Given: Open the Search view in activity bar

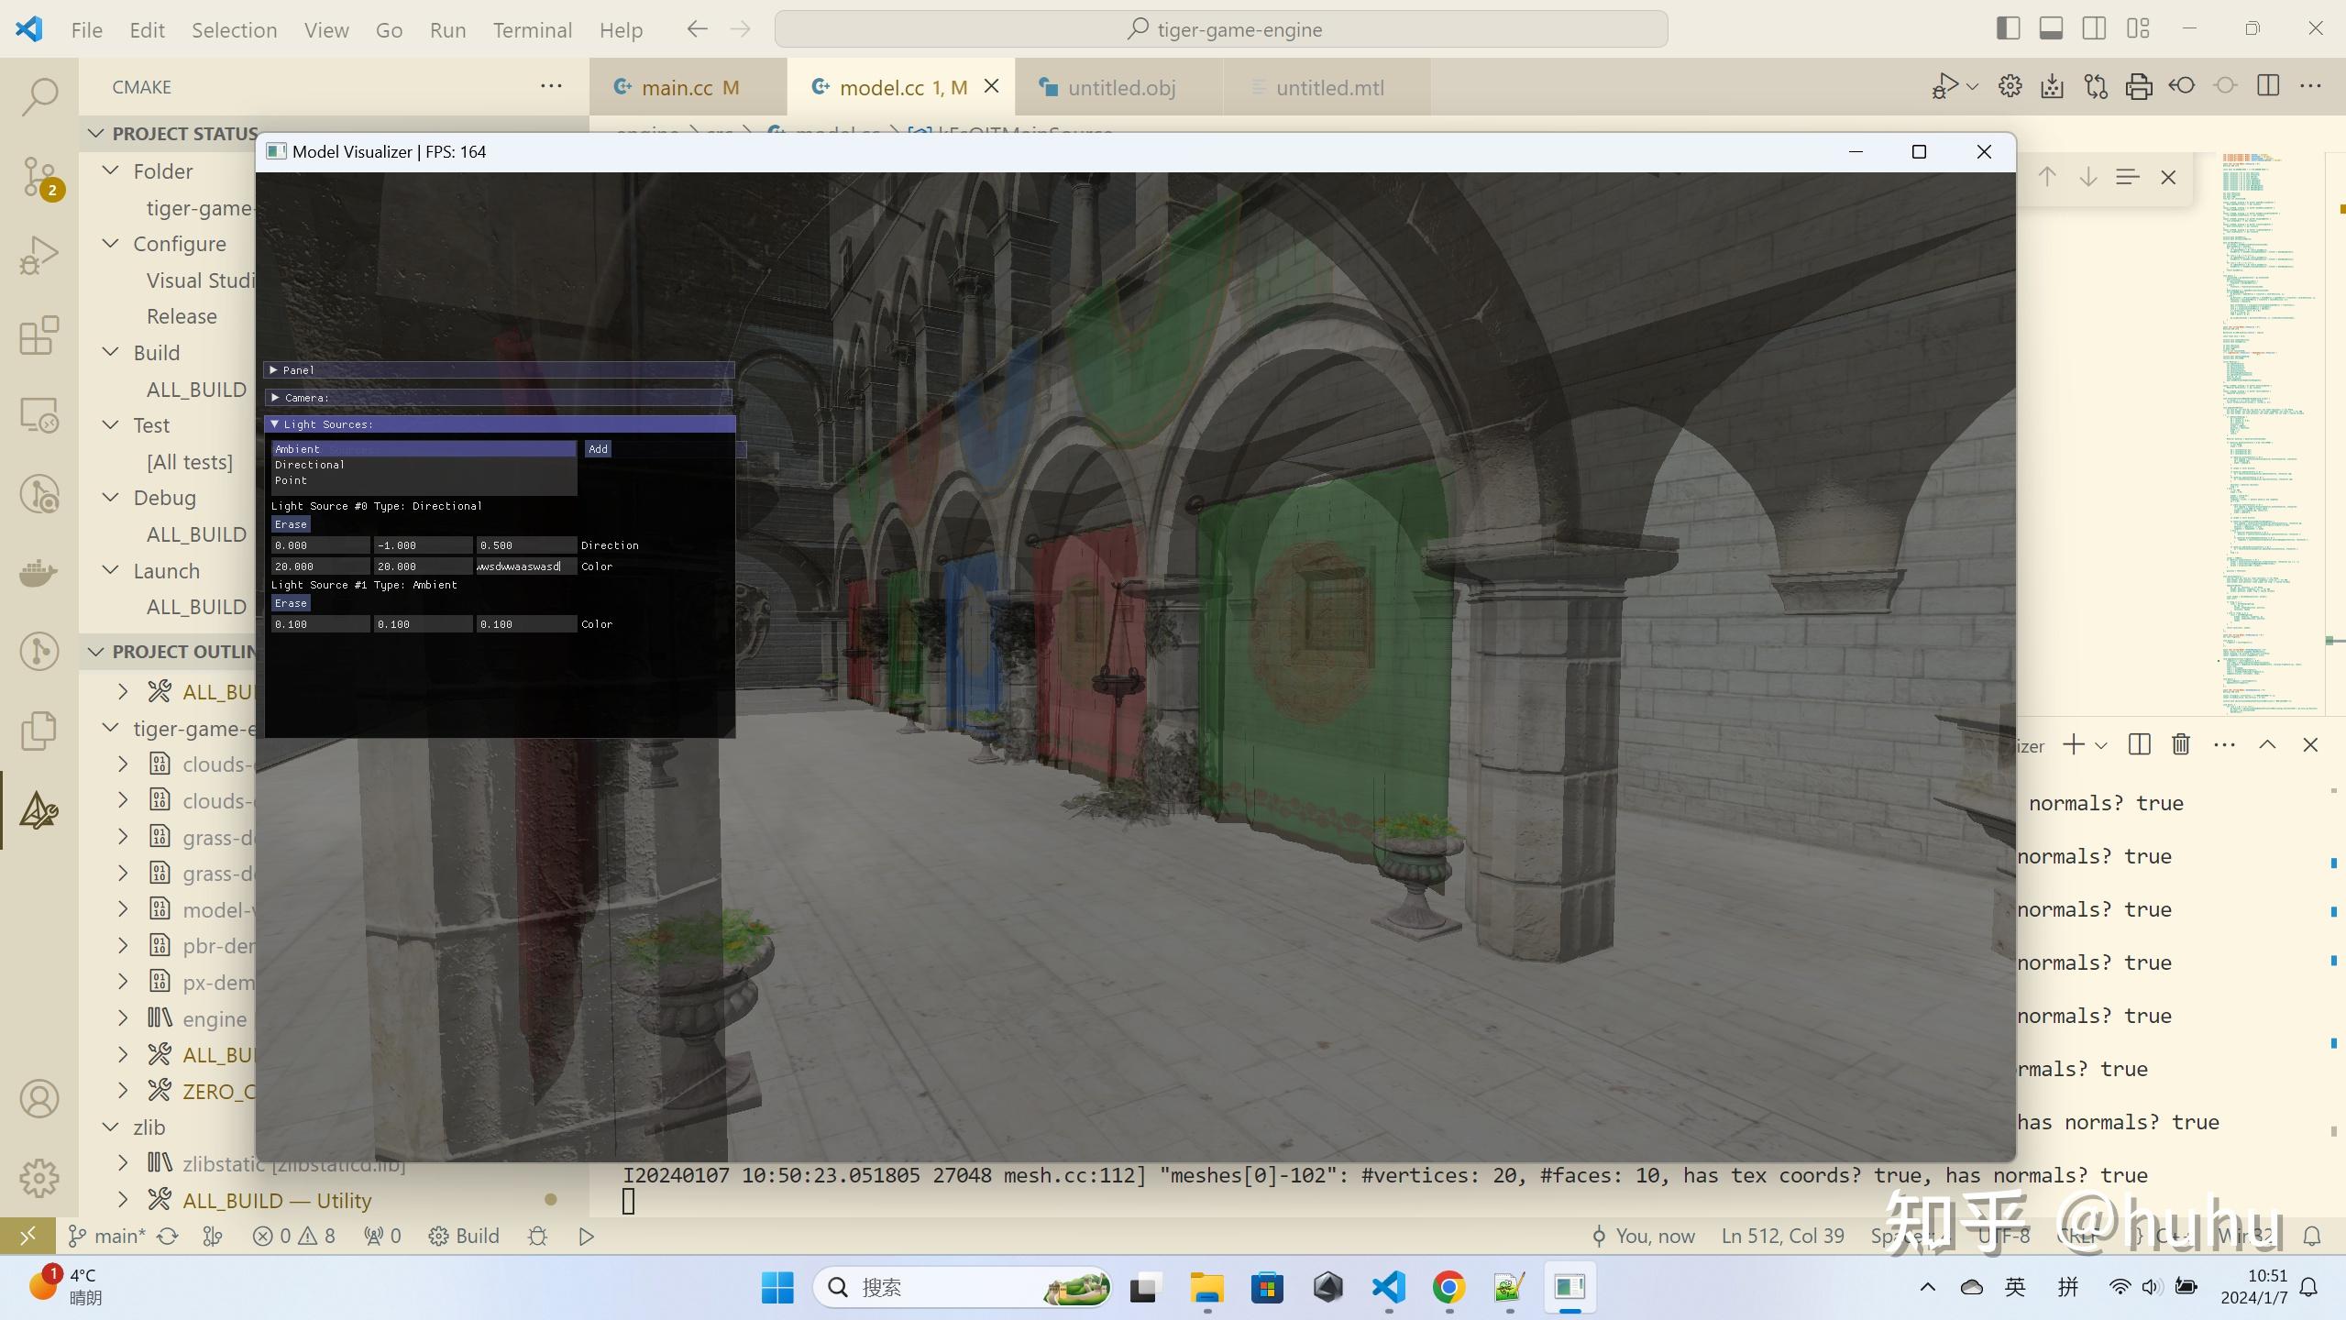Looking at the screenshot, I should coord(39,96).
